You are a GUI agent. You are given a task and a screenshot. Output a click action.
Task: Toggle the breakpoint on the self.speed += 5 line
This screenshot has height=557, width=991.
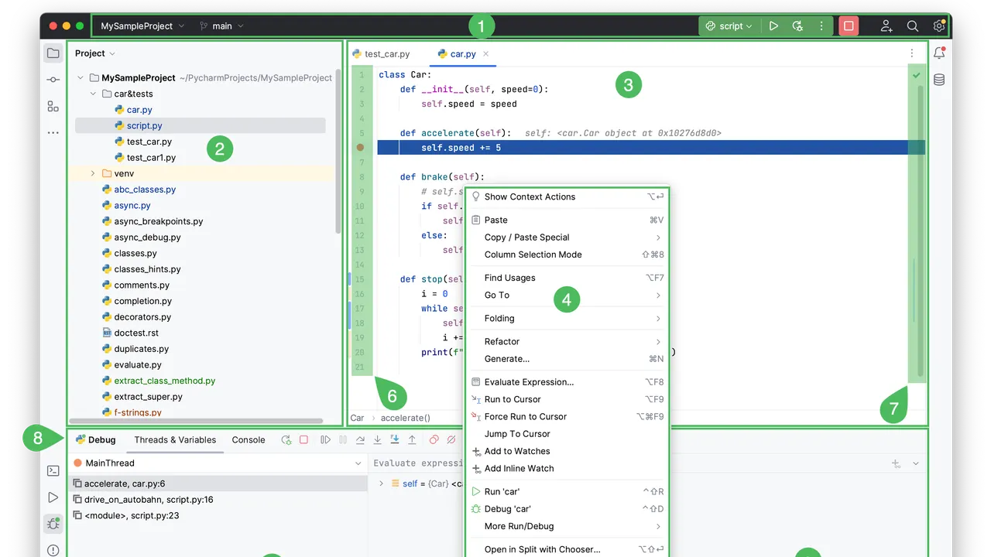tap(360, 147)
